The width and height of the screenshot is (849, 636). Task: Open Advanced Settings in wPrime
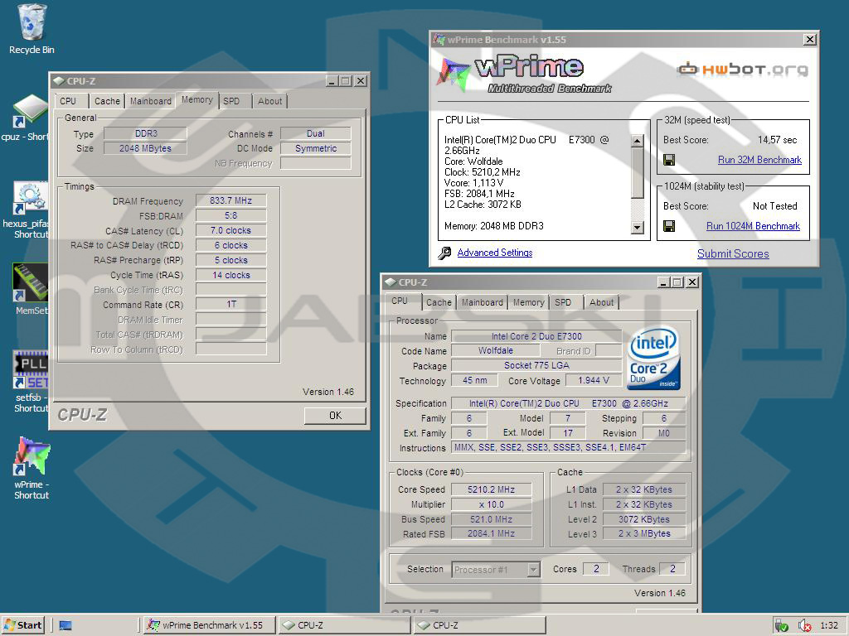pos(495,253)
